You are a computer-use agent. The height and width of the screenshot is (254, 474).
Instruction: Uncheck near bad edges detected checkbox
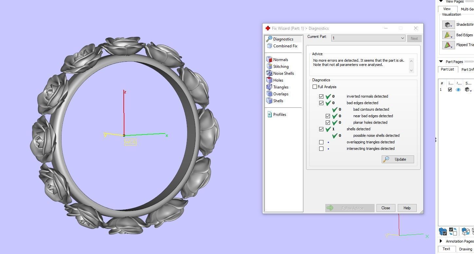tap(328, 116)
